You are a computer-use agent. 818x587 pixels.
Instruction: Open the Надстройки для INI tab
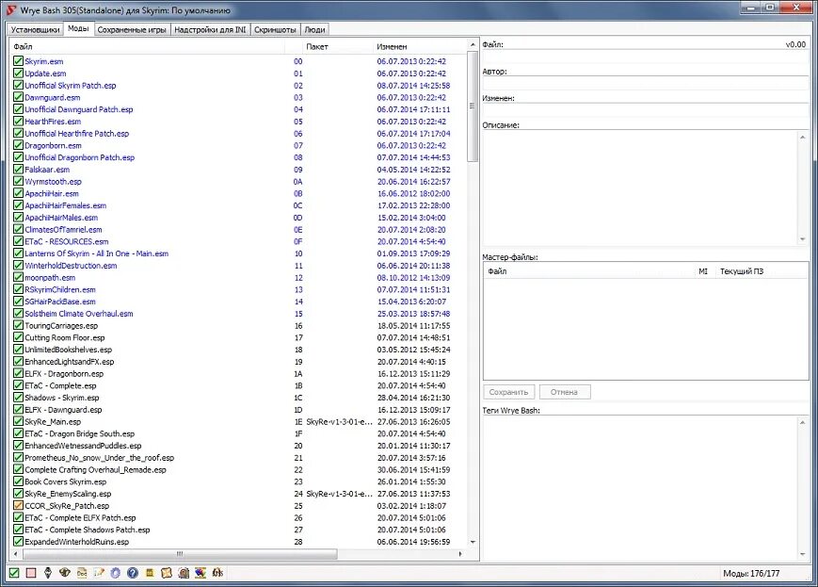pyautogui.click(x=210, y=30)
